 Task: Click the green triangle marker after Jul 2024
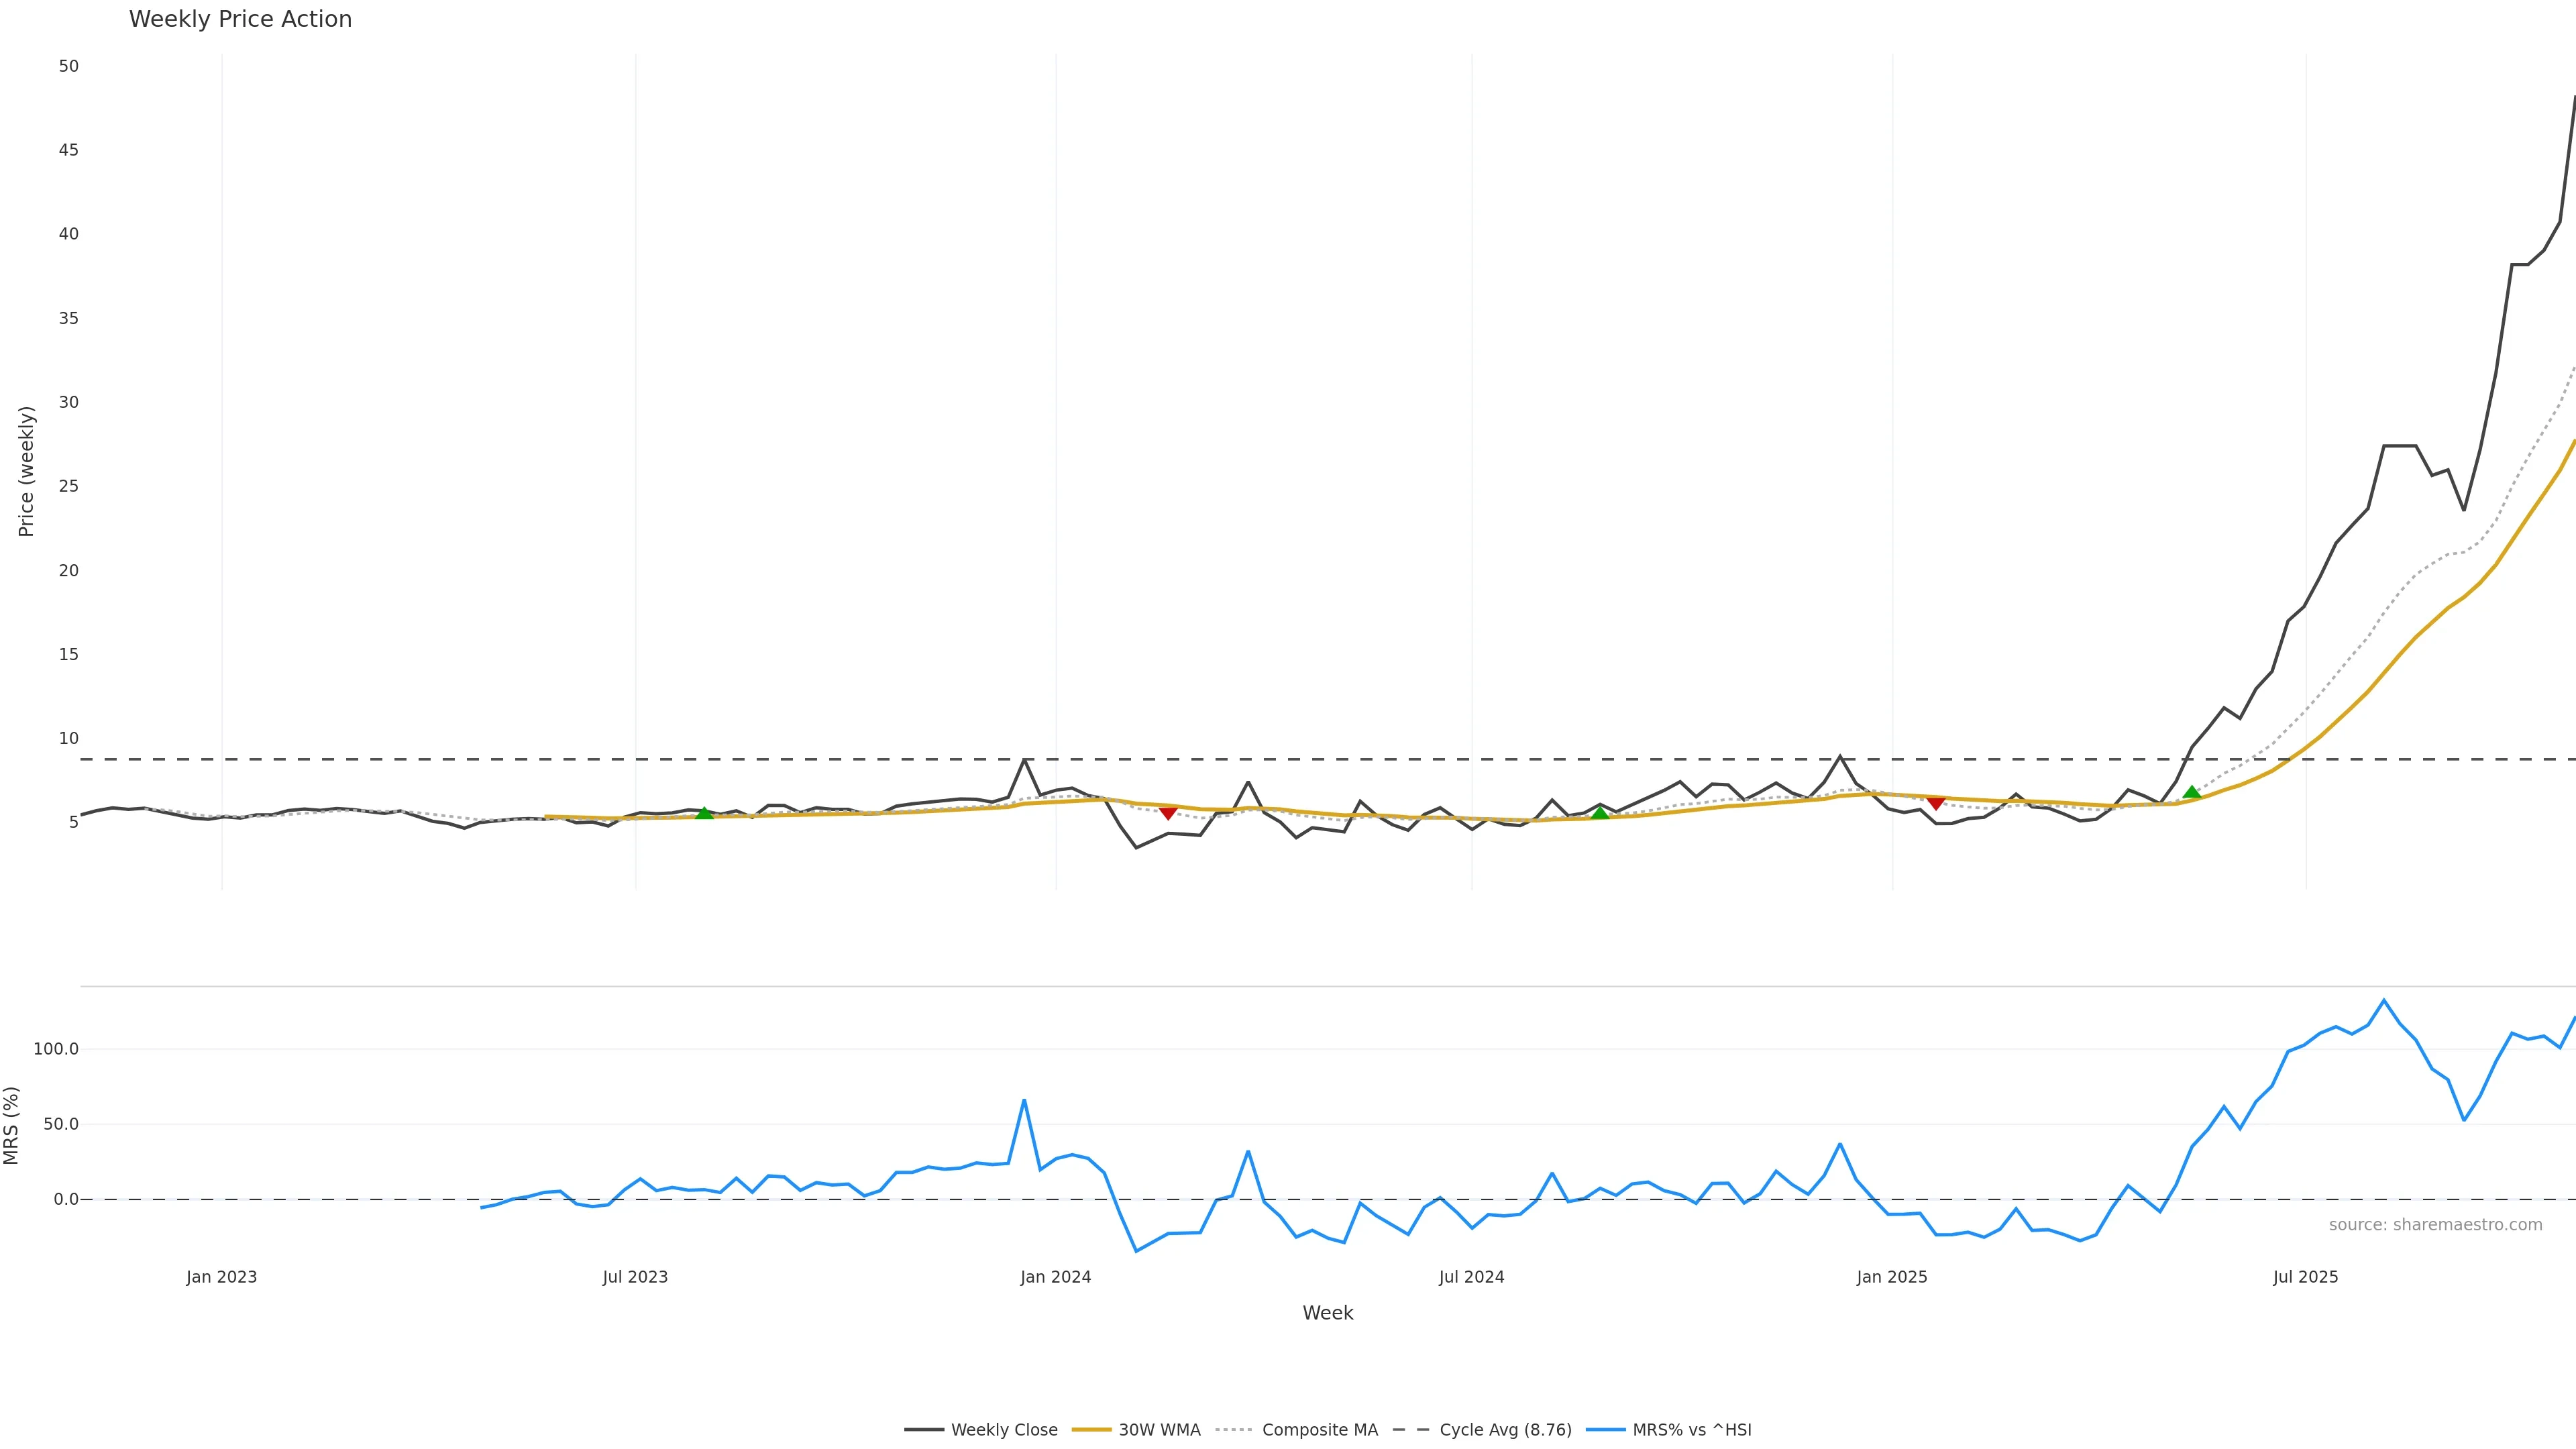(x=1600, y=813)
